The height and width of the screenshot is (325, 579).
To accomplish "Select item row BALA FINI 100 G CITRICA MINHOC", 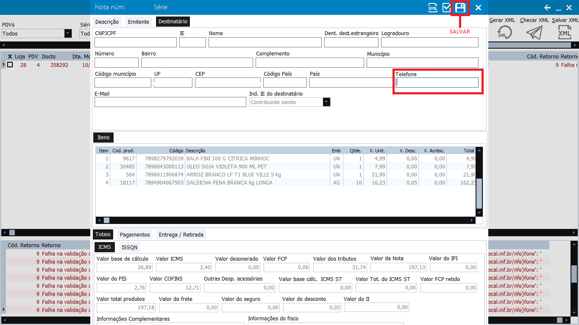I will [286, 159].
